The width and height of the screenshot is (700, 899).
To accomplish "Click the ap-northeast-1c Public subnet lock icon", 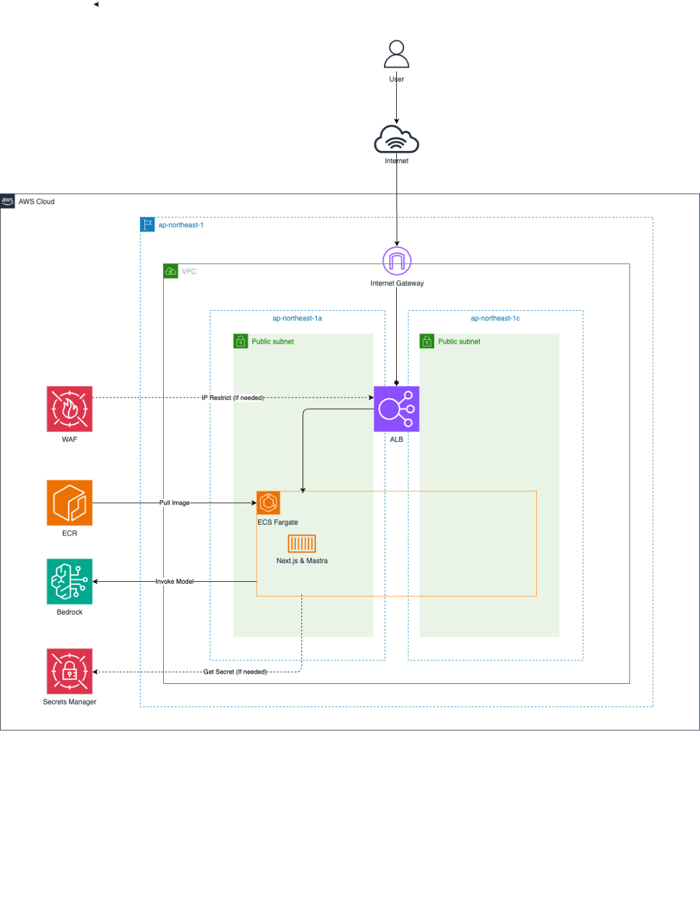I will pyautogui.click(x=427, y=341).
